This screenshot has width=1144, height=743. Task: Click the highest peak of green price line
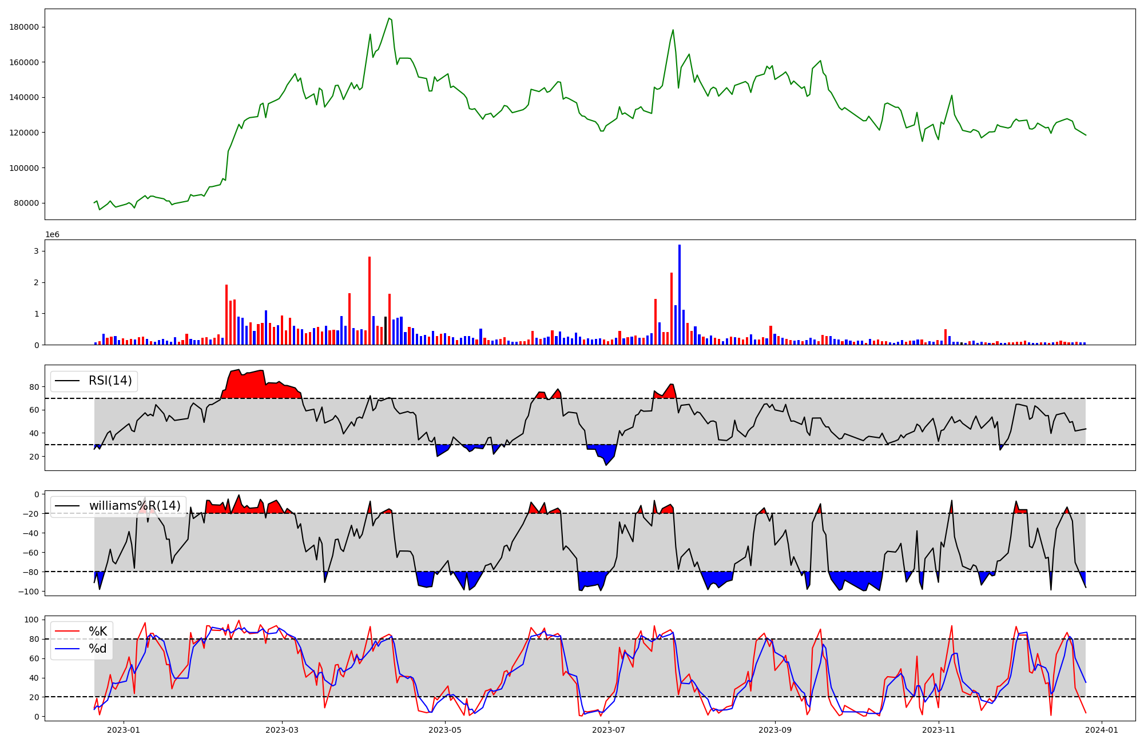click(389, 18)
